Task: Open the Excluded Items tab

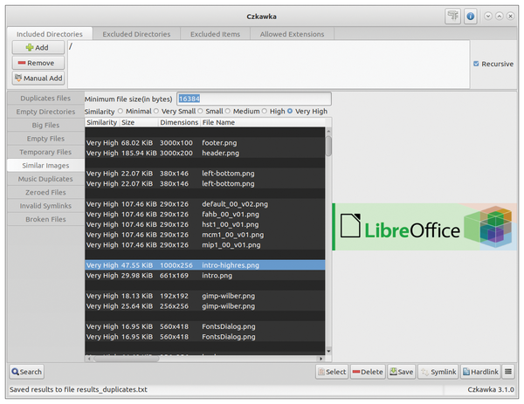Action: click(x=215, y=34)
